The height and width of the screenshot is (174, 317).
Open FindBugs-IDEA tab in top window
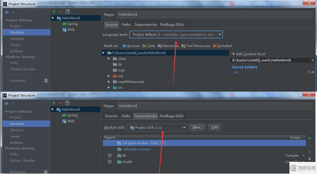click(172, 24)
